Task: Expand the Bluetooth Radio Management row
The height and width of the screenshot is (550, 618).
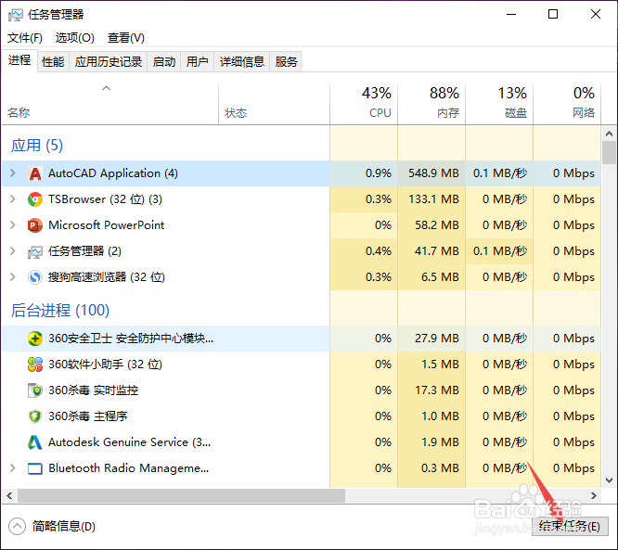Action: 13,468
